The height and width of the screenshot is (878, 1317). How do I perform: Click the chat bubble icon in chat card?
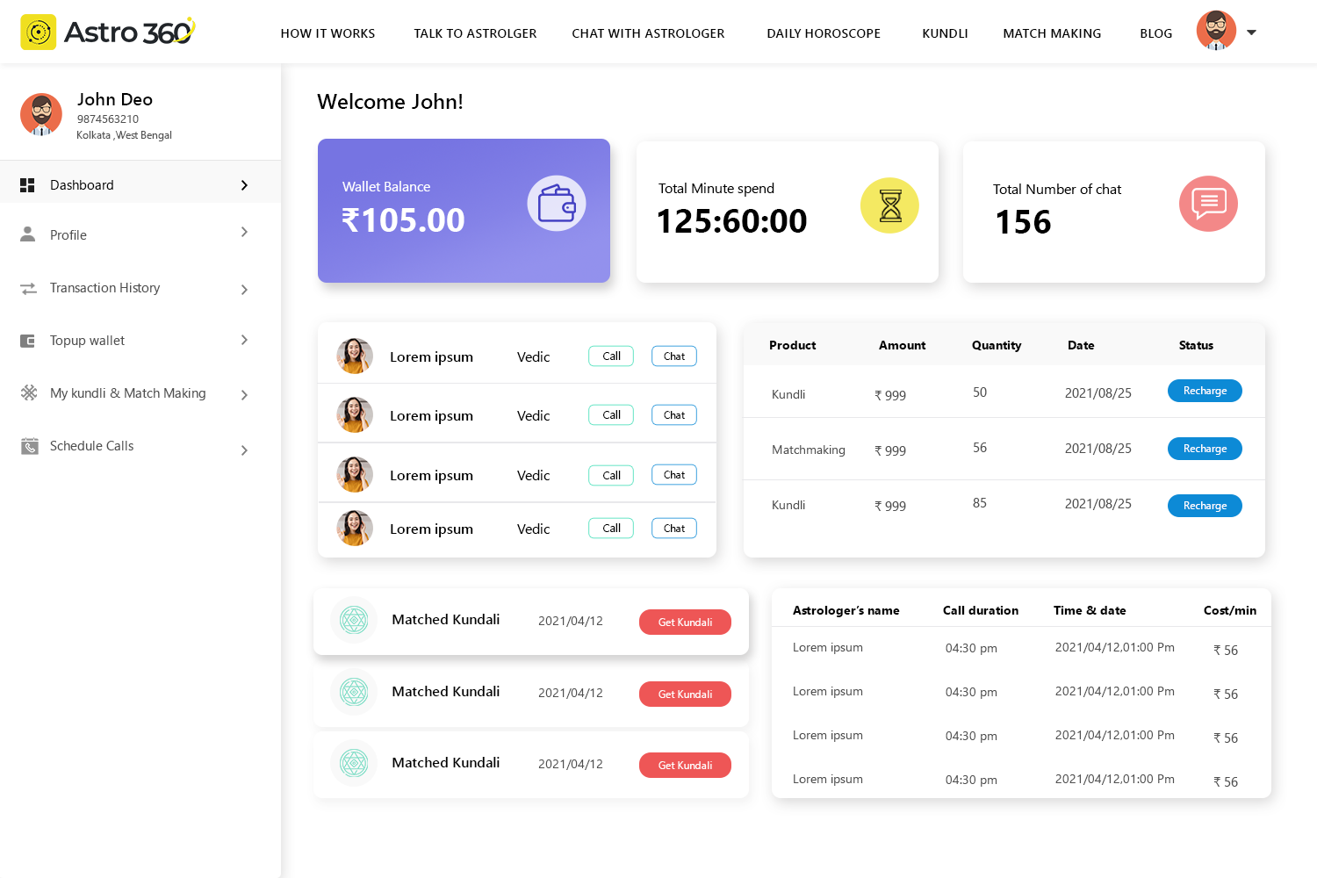click(1208, 204)
